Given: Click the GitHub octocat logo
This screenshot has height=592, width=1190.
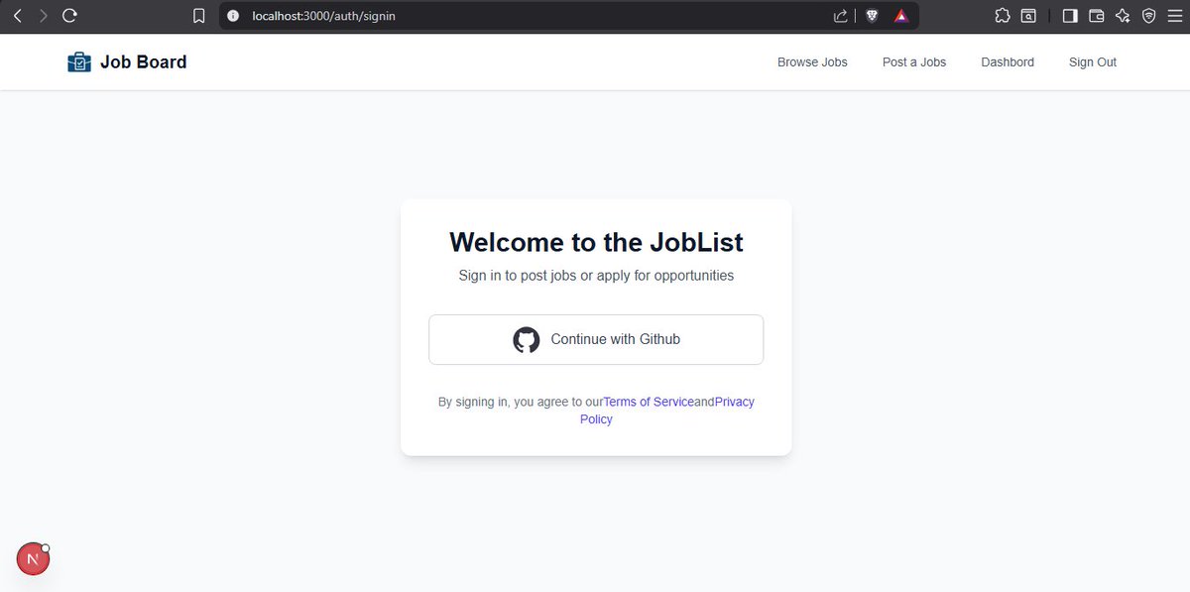Looking at the screenshot, I should pos(527,339).
